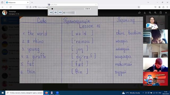The width and height of the screenshot is (170, 95).
Task: Open the Zoom app on the taskbar
Action: point(57,93)
